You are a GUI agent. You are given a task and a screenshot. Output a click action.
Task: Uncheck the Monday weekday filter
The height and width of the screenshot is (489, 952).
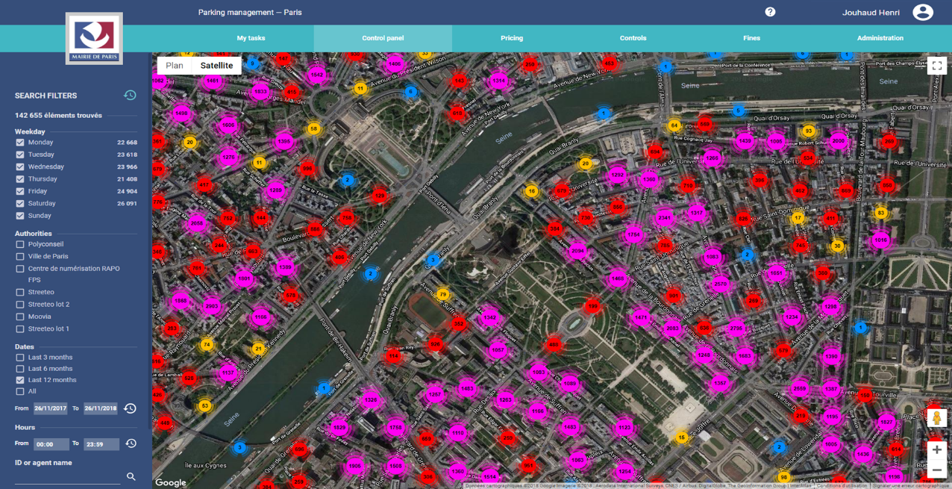[20, 143]
